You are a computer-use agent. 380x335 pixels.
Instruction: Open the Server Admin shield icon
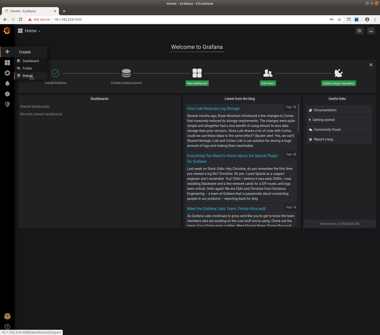coord(7,105)
